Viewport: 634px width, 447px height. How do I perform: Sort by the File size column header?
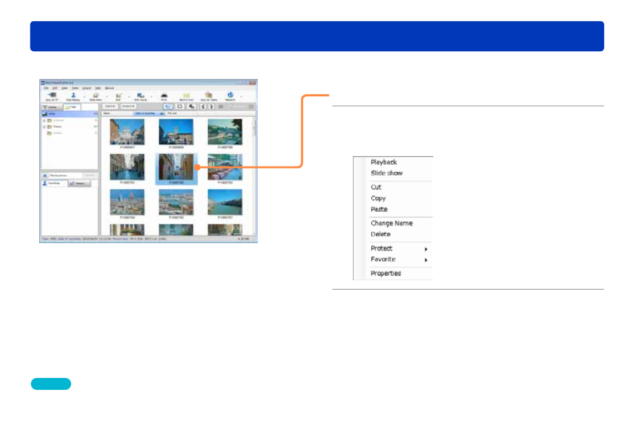[x=181, y=114]
